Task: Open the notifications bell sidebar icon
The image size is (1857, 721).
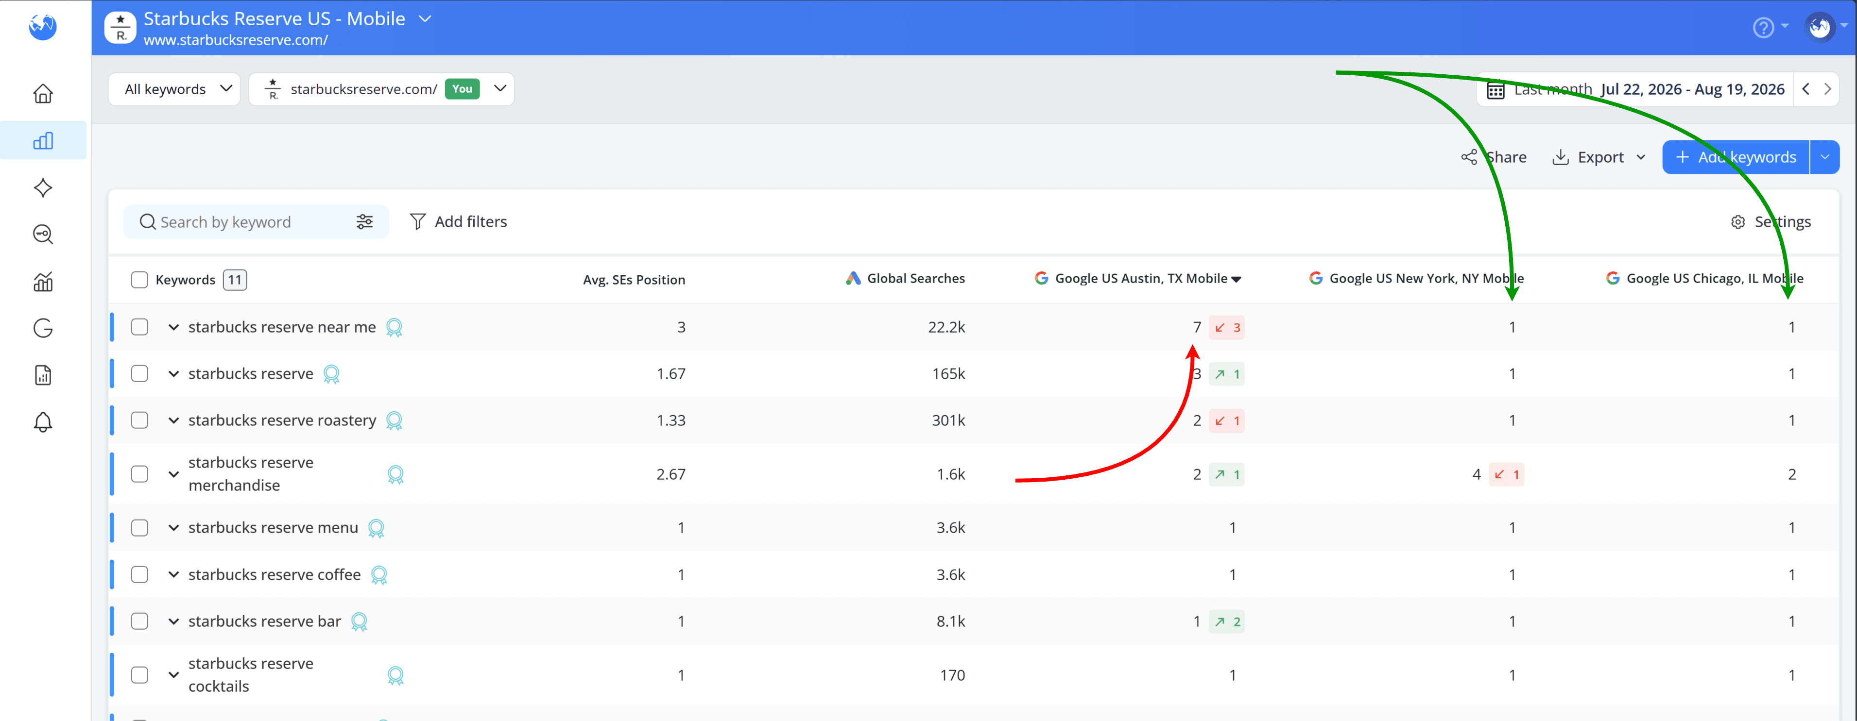Action: pos(43,422)
